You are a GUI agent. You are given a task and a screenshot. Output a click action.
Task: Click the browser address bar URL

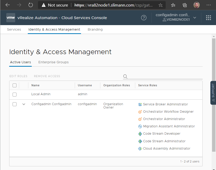pyautogui.click(x=113, y=5)
